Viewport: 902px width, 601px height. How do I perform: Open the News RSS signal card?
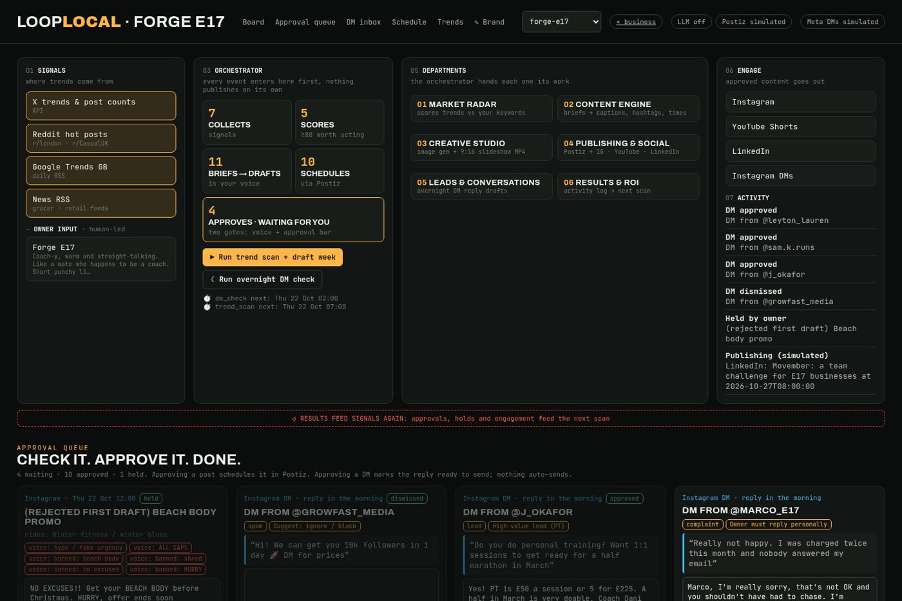[x=101, y=203]
